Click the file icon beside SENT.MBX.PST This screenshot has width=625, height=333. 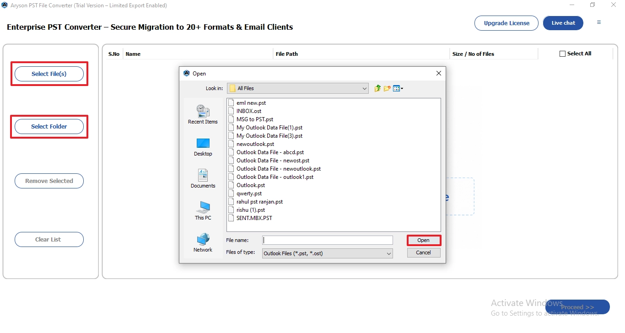231,218
